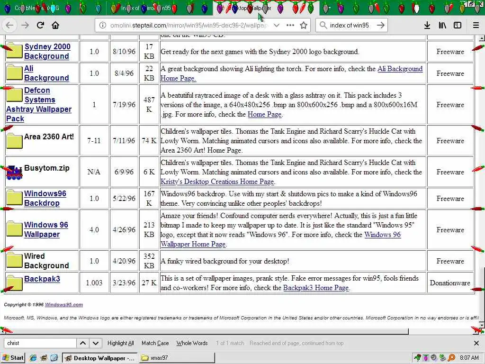Open the page actions menu (three dots)

(290, 25)
